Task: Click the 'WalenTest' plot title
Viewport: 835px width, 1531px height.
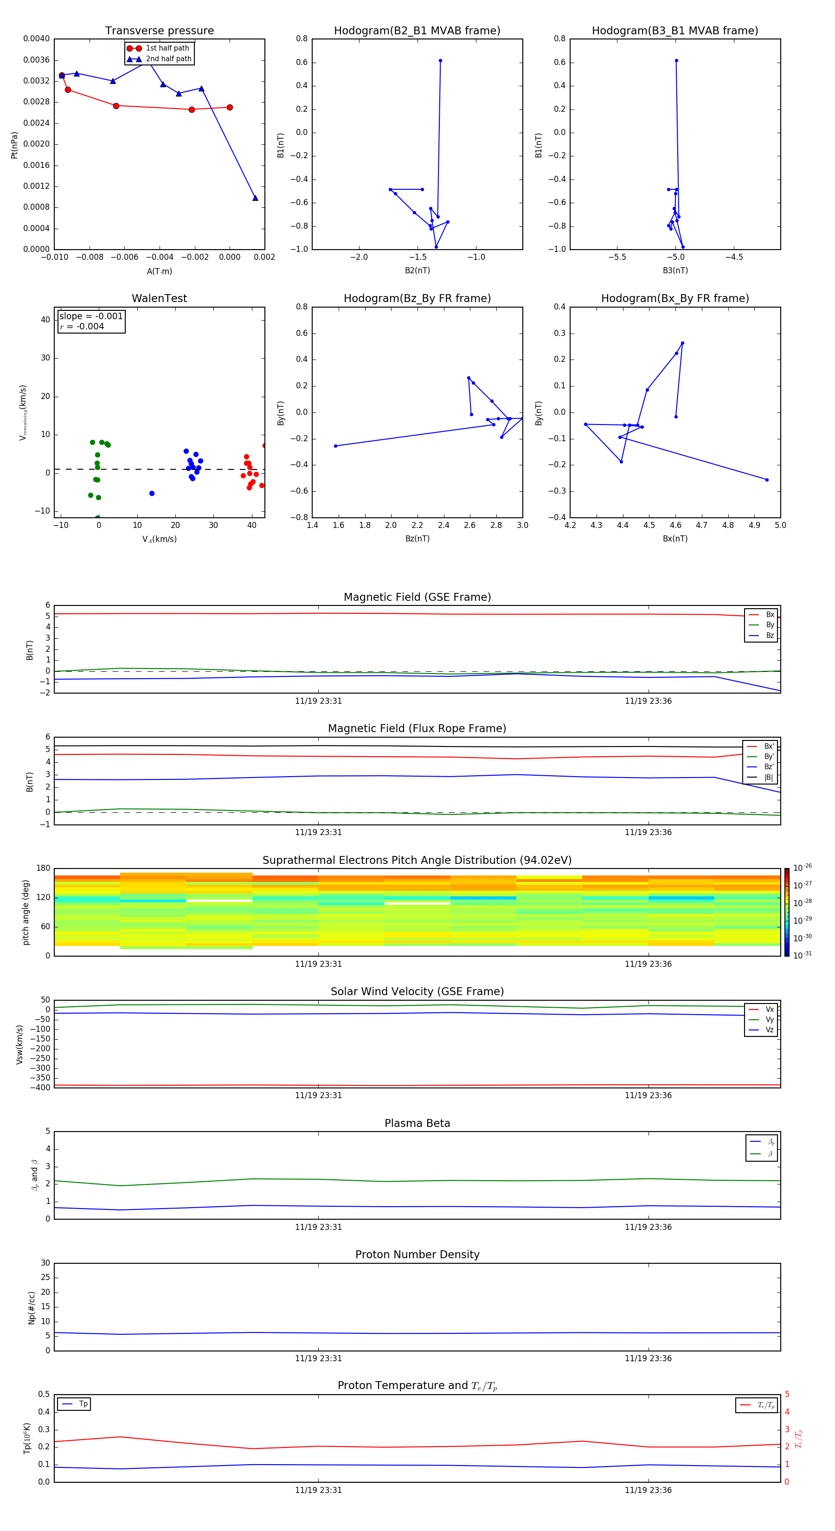Action: coord(159,298)
